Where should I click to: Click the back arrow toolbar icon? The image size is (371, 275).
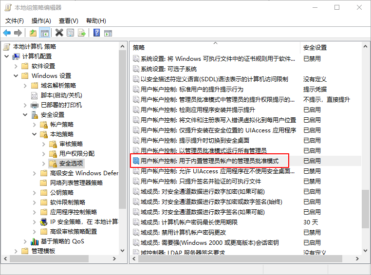pyautogui.click(x=7, y=33)
